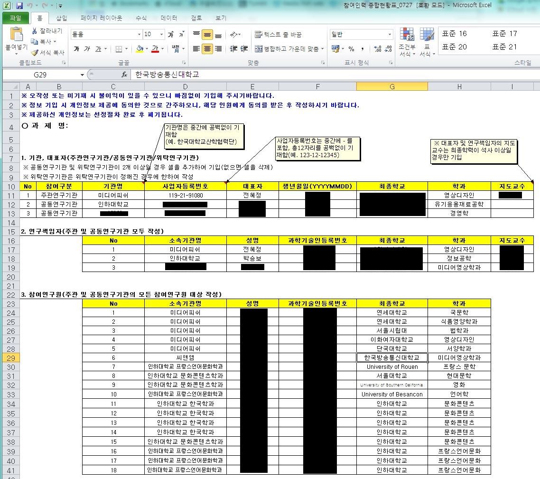The image size is (540, 479).
Task: Click the Cut (잘라내기) scissors icon
Action: (35, 31)
